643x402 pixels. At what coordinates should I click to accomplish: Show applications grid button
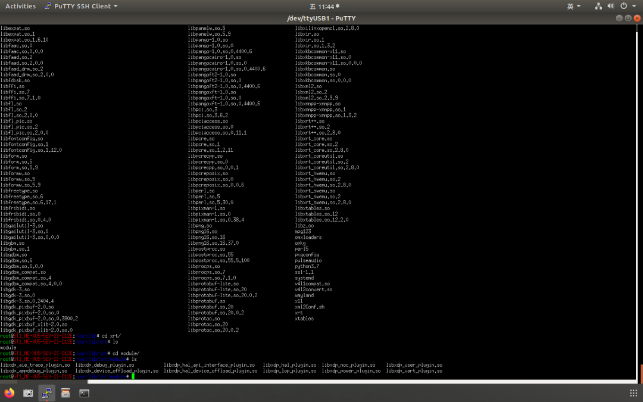tap(633, 393)
